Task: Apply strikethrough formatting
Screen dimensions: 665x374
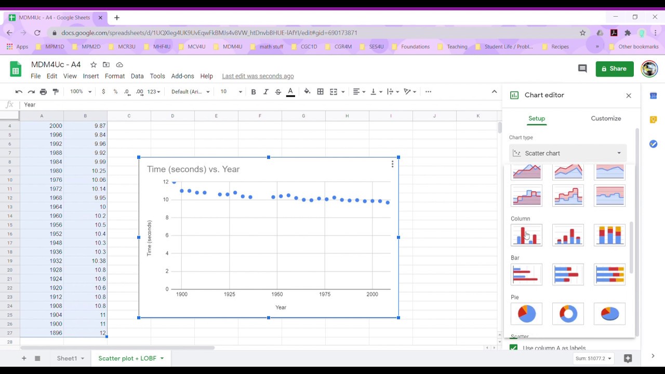Action: (278, 91)
